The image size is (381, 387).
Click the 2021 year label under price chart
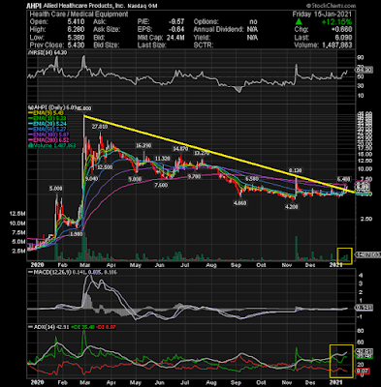pos(335,265)
